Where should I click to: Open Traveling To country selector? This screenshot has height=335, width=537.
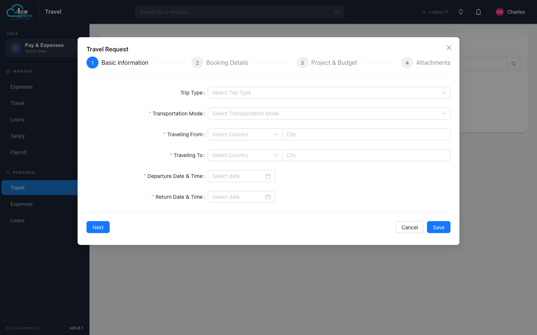pos(245,155)
